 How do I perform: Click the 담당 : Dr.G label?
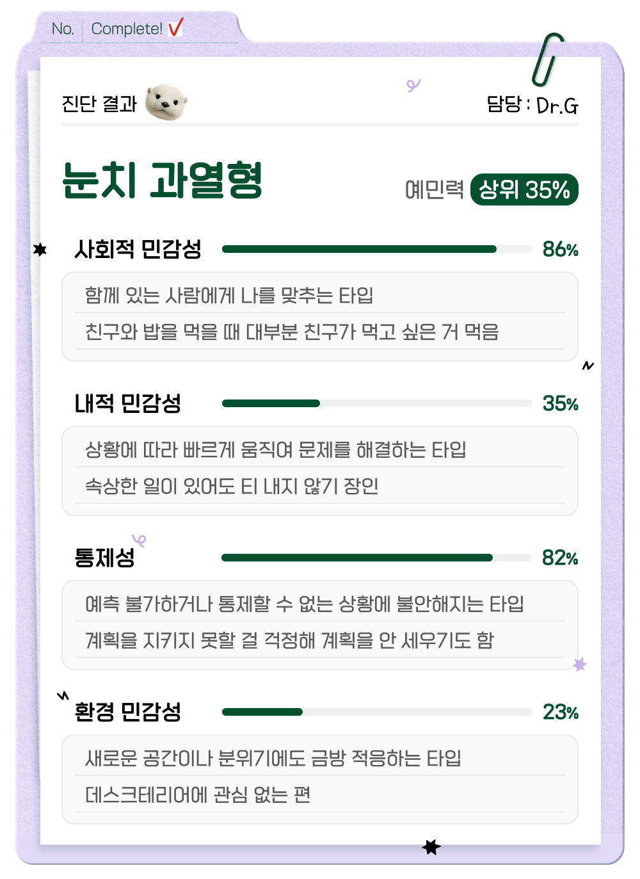click(x=532, y=105)
